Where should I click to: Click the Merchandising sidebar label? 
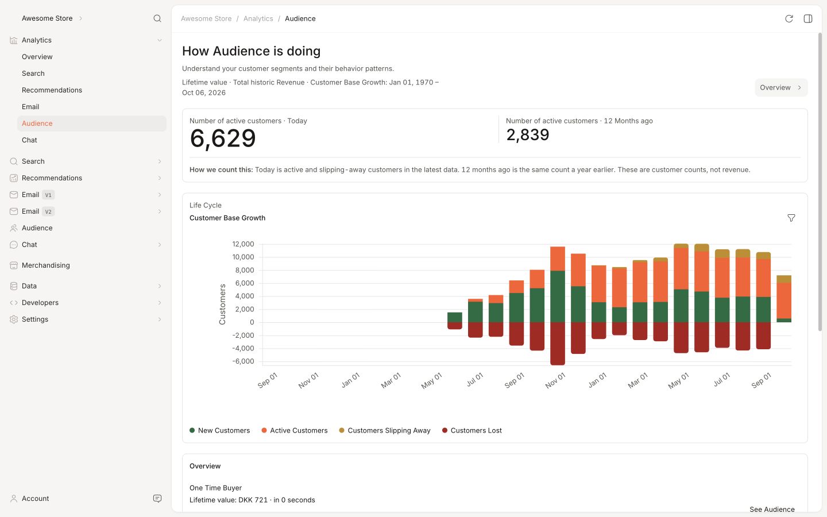46,265
